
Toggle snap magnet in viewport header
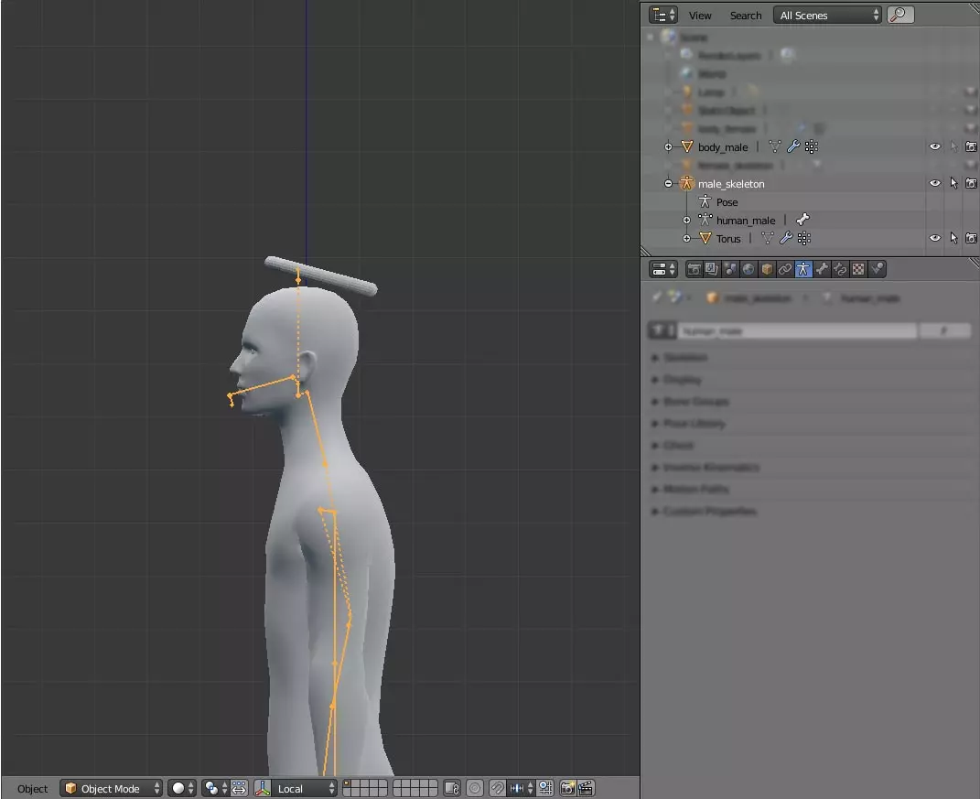498,788
